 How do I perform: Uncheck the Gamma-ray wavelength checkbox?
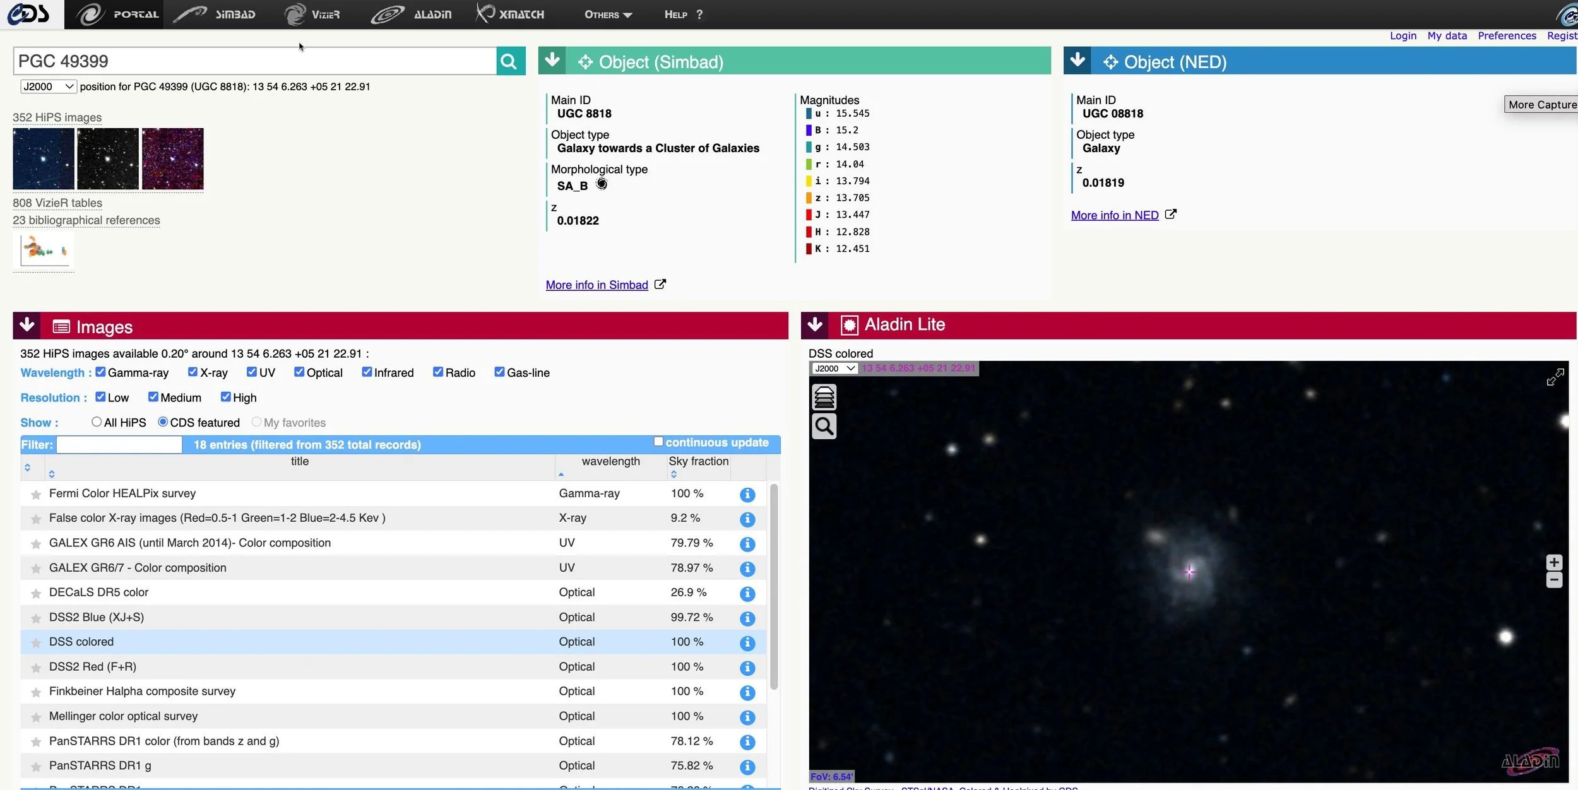click(x=100, y=372)
